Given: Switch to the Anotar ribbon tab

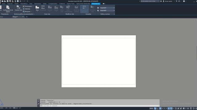Looking at the screenshot, I should click(16, 4).
